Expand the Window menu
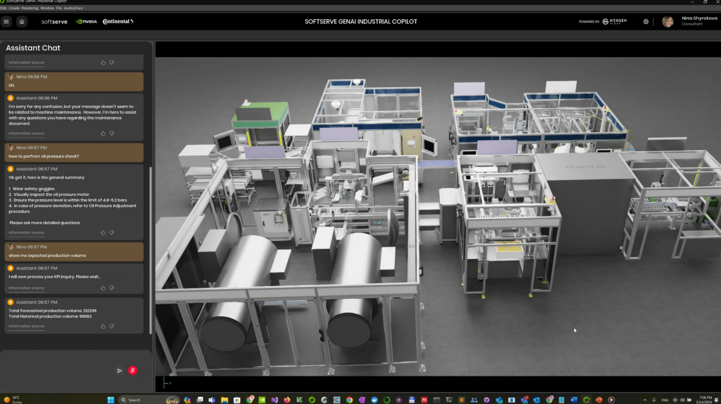 (x=47, y=8)
